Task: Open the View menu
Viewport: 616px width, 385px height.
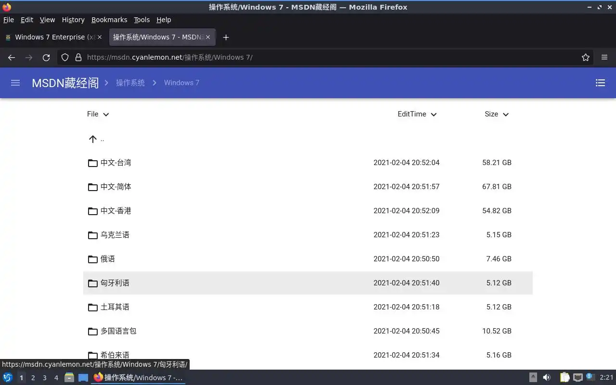Action: [47, 20]
